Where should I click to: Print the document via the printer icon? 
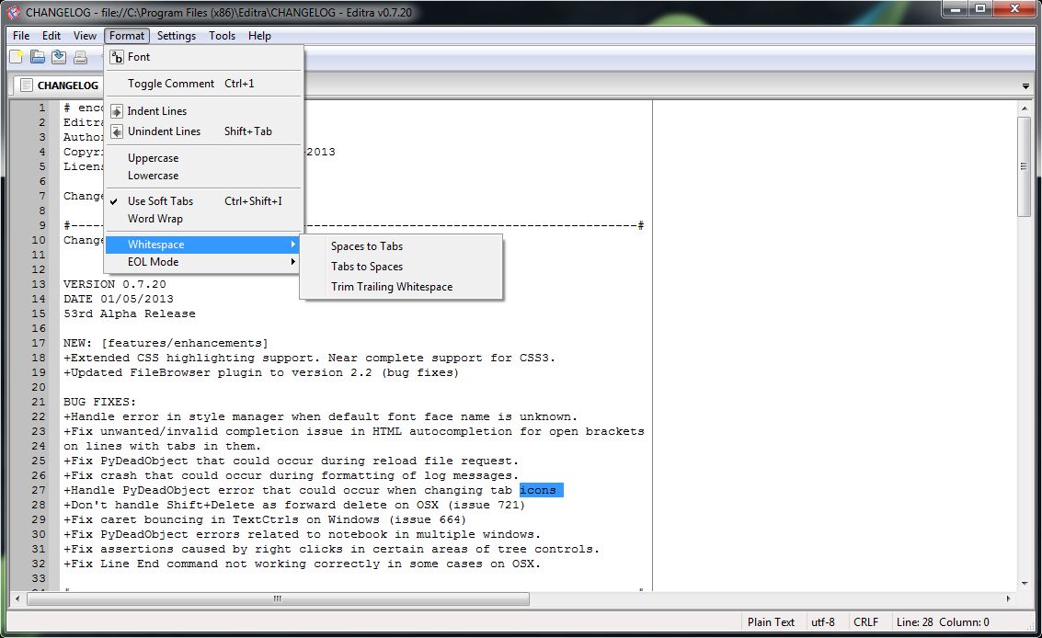click(x=79, y=56)
